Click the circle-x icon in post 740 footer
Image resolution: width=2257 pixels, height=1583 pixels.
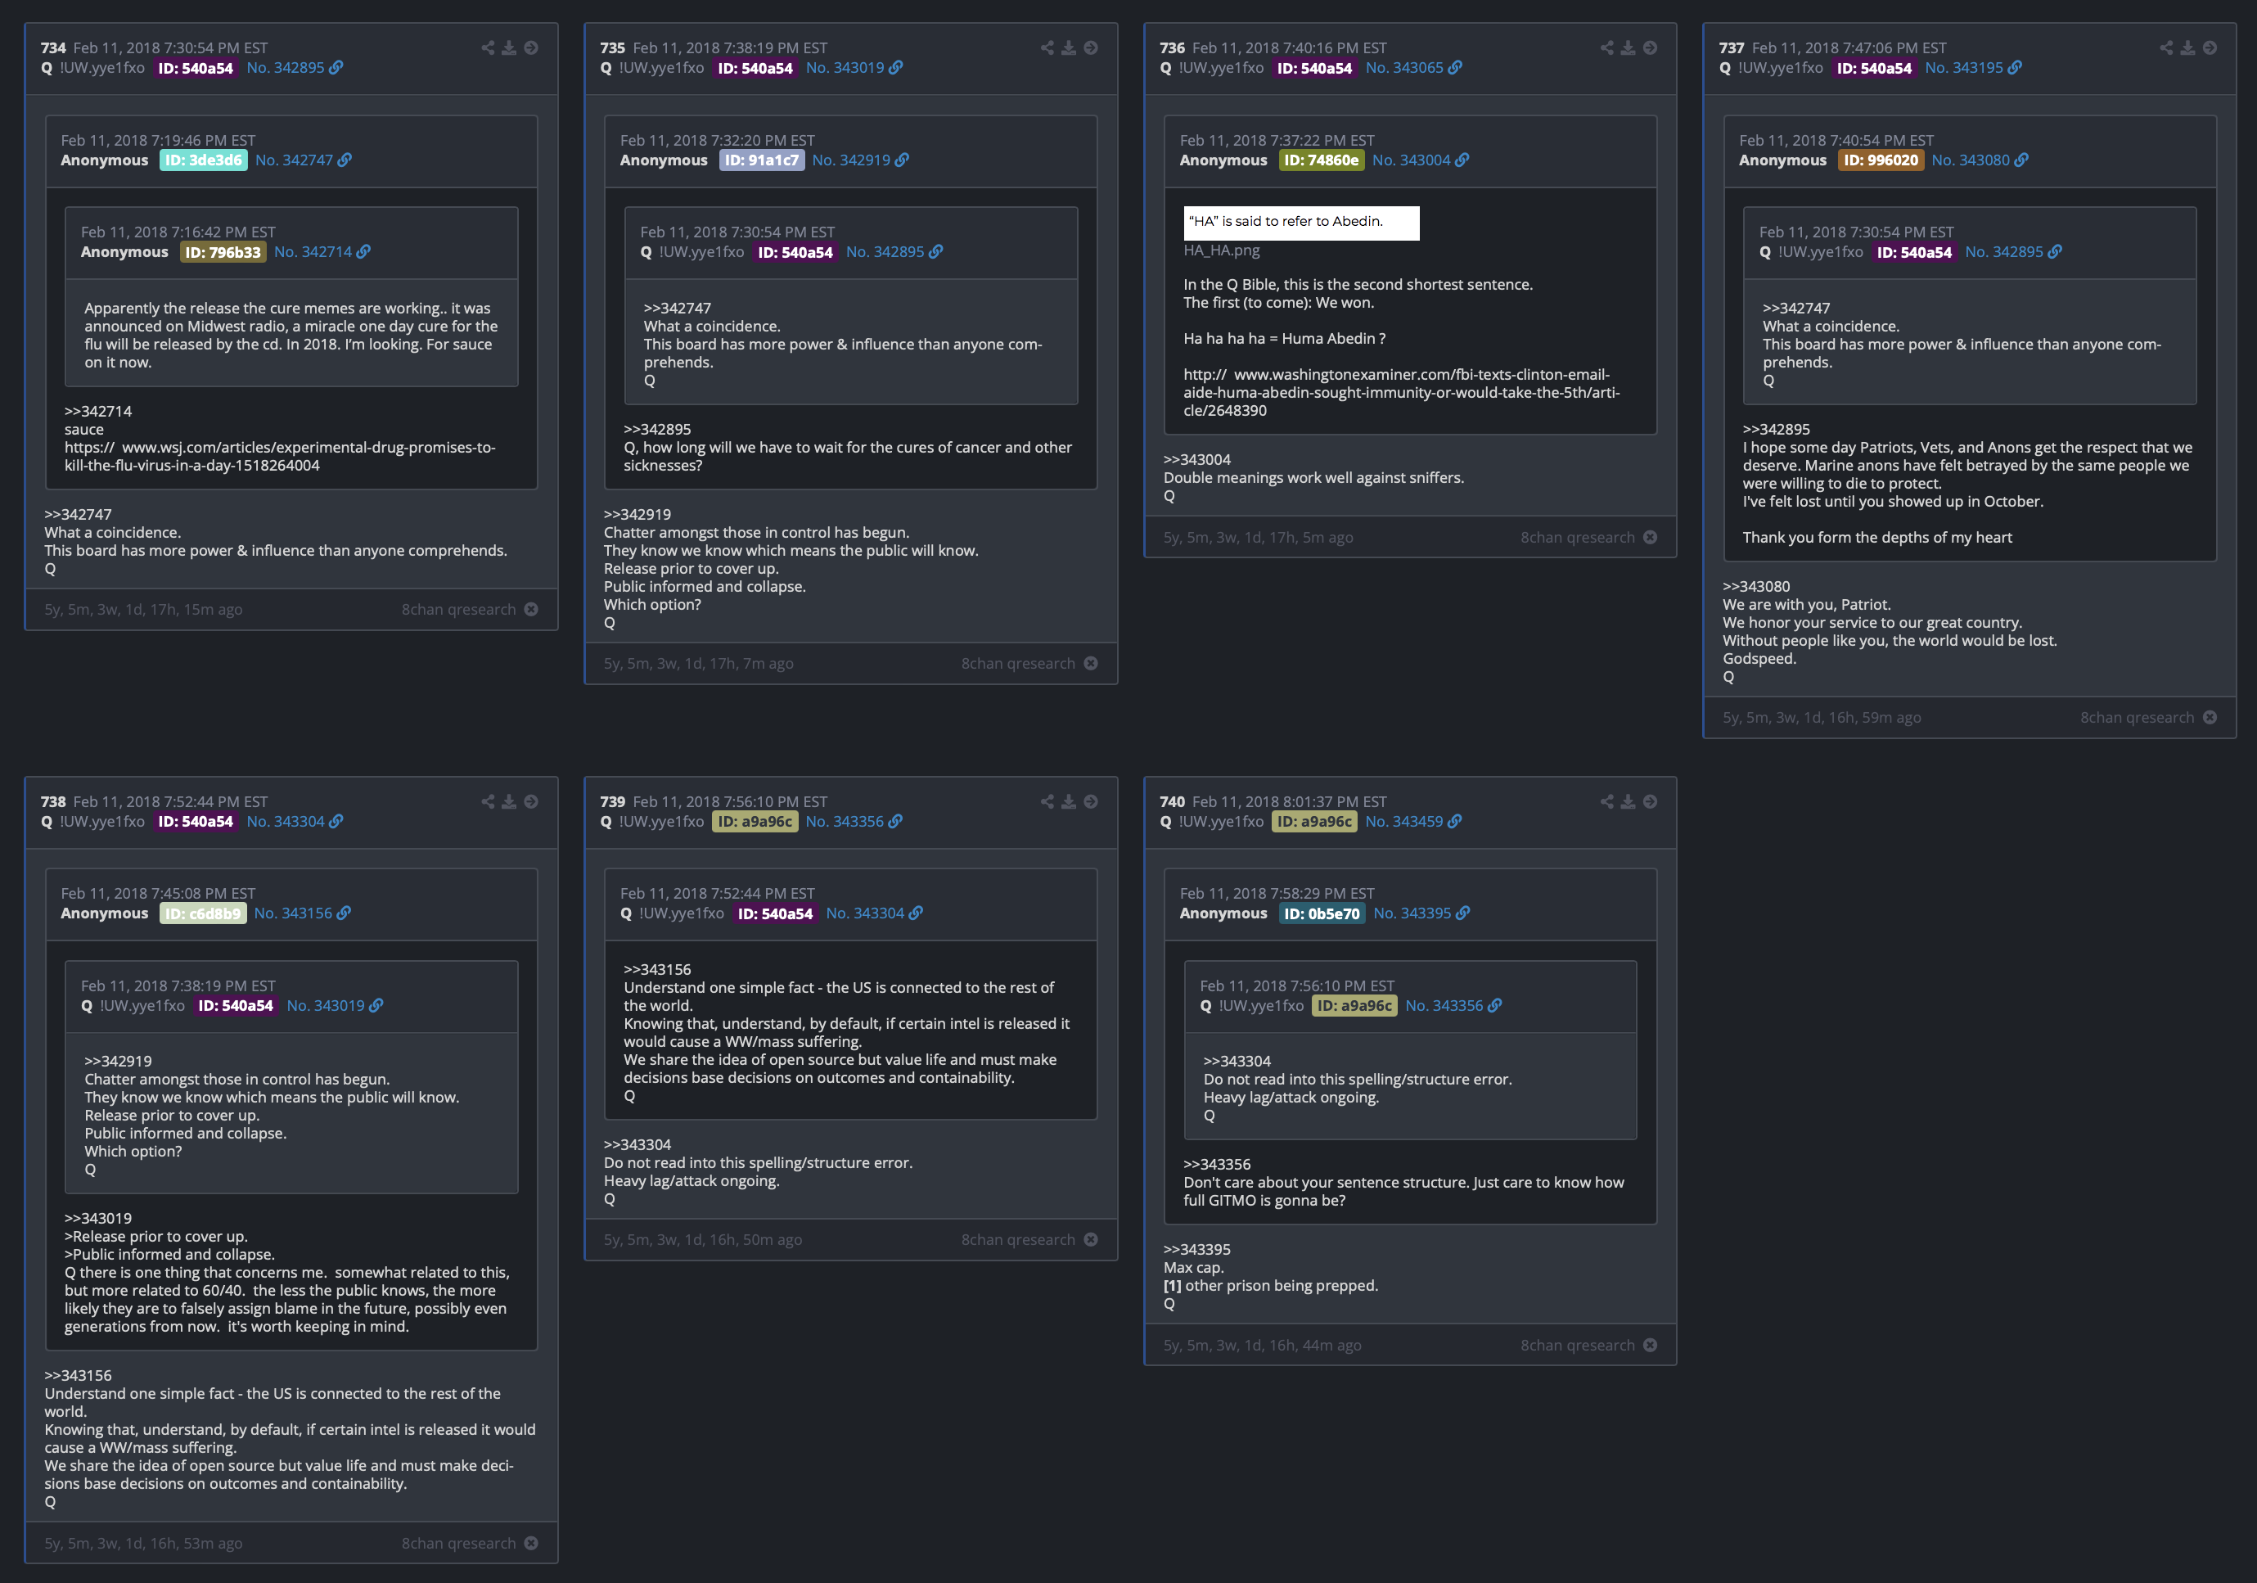(1651, 1345)
